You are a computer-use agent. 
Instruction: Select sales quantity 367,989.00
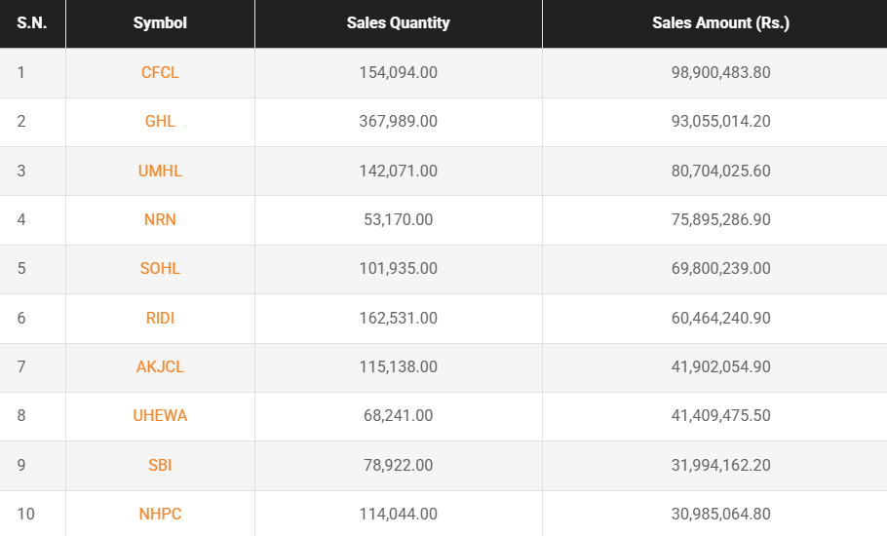click(399, 121)
